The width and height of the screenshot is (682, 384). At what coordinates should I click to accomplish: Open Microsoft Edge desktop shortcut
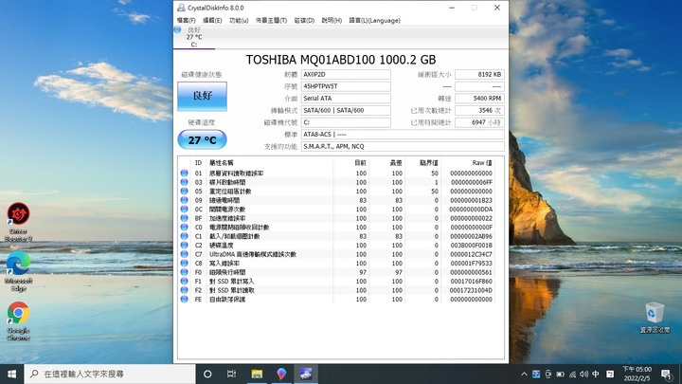[x=18, y=271]
